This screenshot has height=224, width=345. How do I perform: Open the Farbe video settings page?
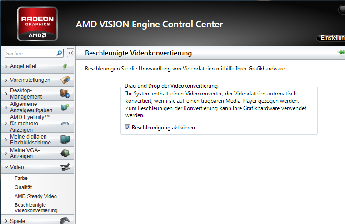coord(21,178)
